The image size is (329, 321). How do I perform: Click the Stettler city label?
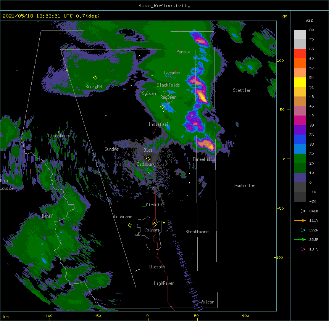pyautogui.click(x=242, y=90)
